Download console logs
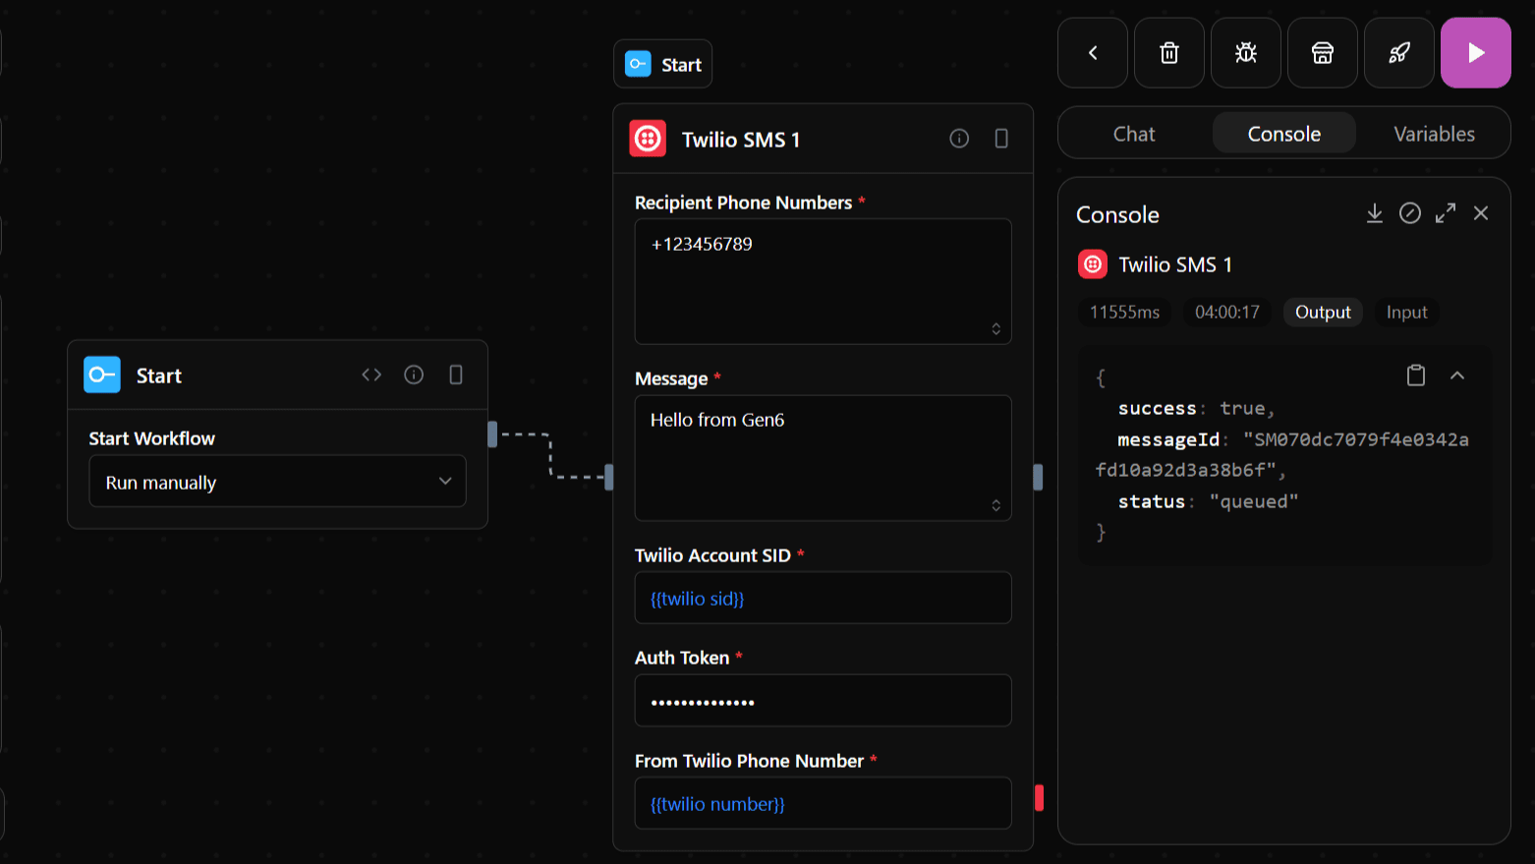1535x864 pixels. pyautogui.click(x=1374, y=212)
